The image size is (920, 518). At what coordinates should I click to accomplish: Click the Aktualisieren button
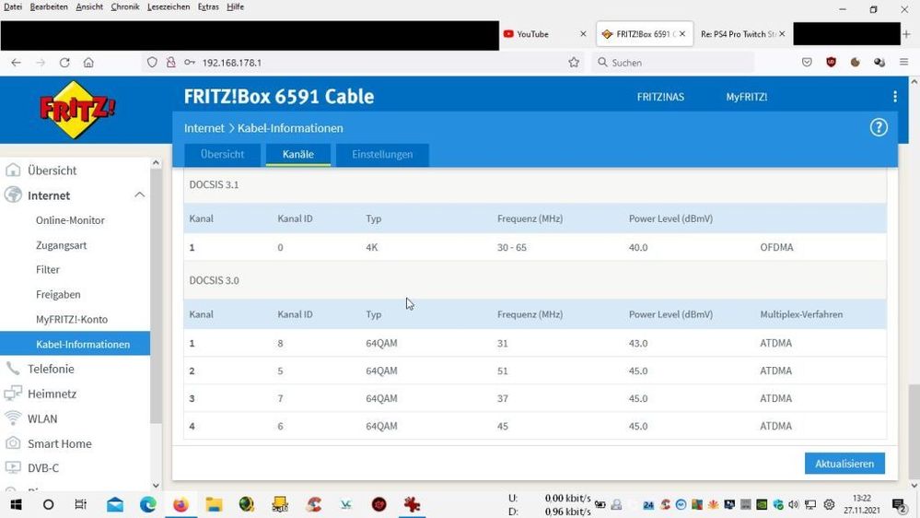pos(844,464)
